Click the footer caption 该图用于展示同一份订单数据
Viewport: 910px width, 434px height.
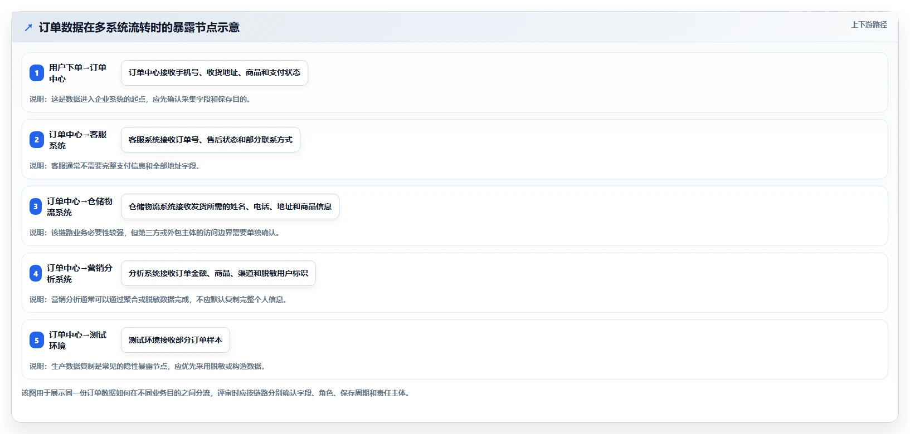pyautogui.click(x=217, y=393)
